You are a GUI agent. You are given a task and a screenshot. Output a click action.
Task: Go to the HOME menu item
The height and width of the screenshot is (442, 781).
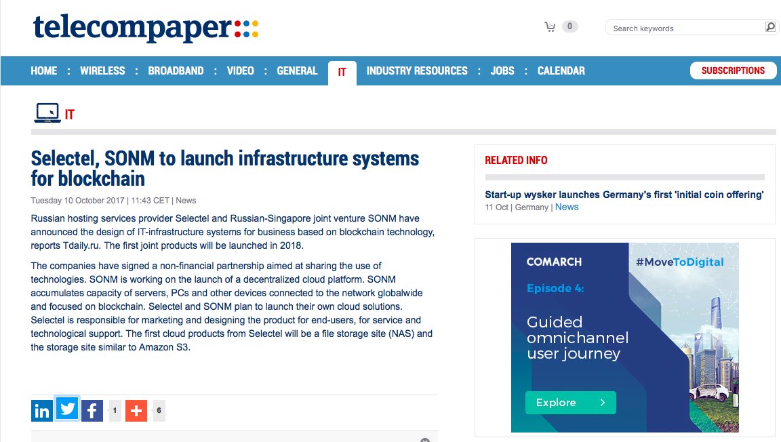(44, 71)
